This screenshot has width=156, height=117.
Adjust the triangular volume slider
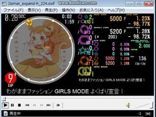tap(144, 105)
